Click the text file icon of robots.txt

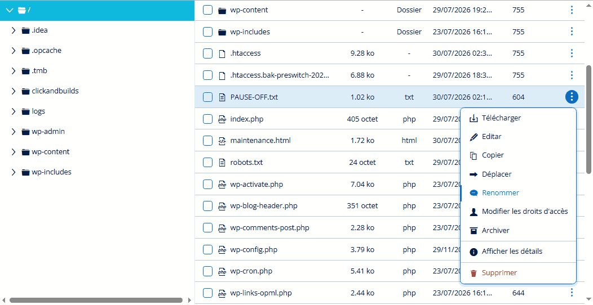click(x=222, y=163)
